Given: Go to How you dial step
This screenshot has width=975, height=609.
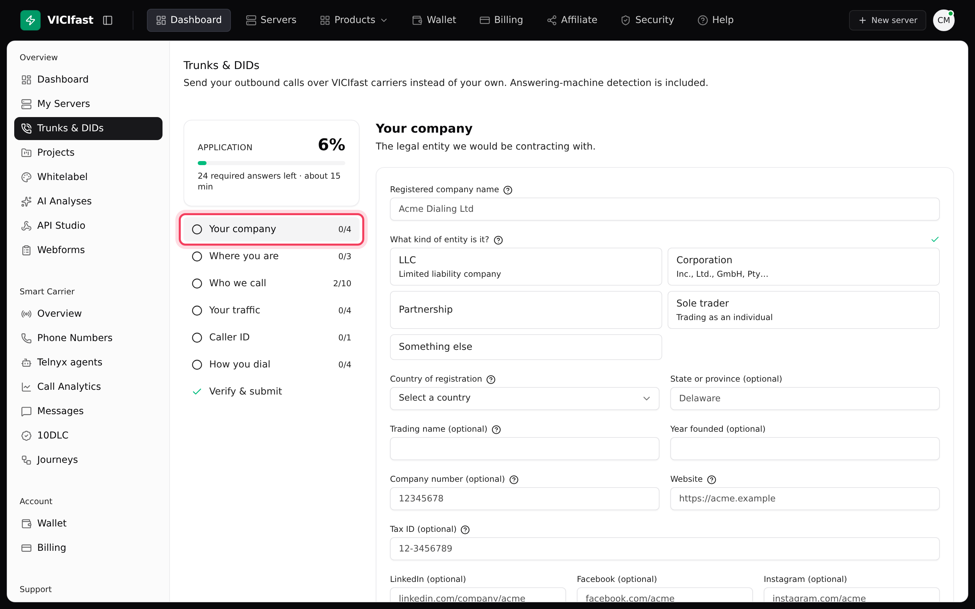Looking at the screenshot, I should (x=271, y=364).
